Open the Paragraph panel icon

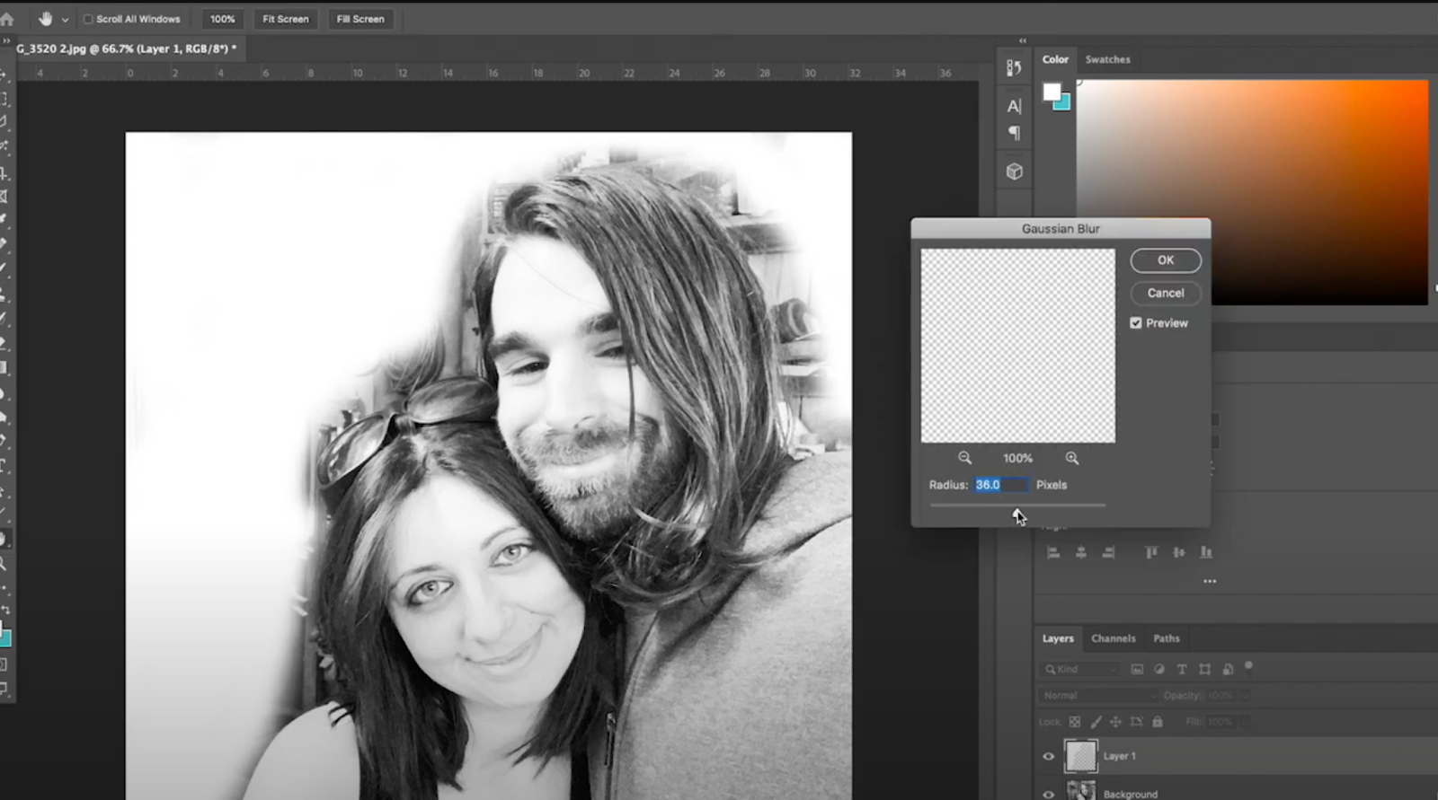1014,133
